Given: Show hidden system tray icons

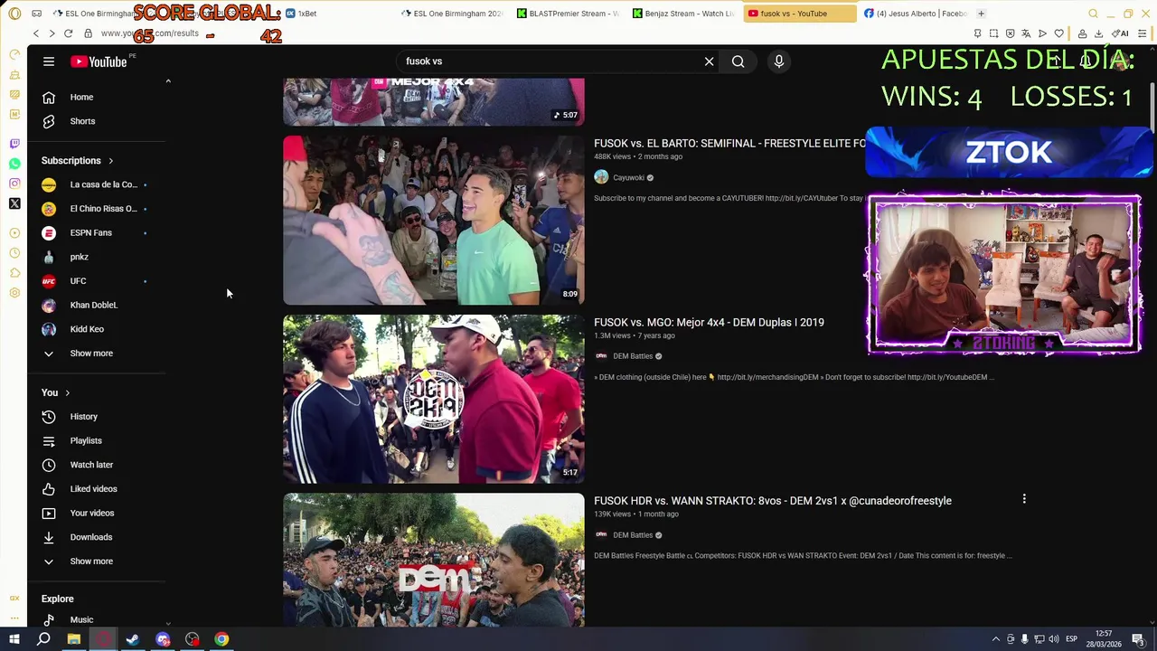Looking at the screenshot, I should pyautogui.click(x=996, y=639).
